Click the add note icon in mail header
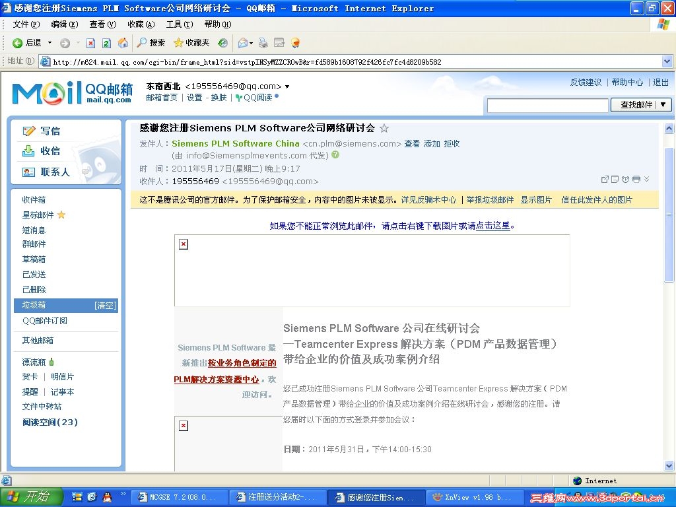Screen dimensions: 676x507 click(x=615, y=180)
